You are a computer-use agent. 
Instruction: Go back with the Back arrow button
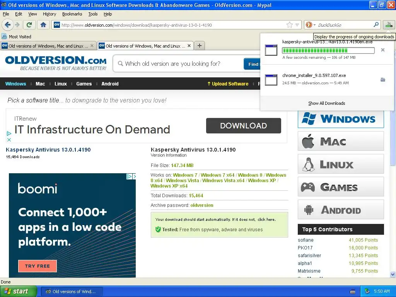click(7, 25)
